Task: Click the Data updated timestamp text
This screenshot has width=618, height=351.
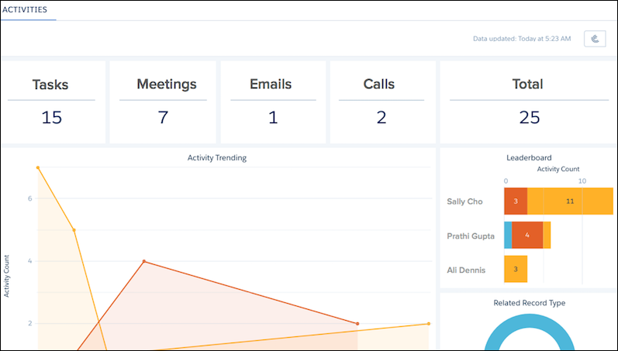Action: 522,39
